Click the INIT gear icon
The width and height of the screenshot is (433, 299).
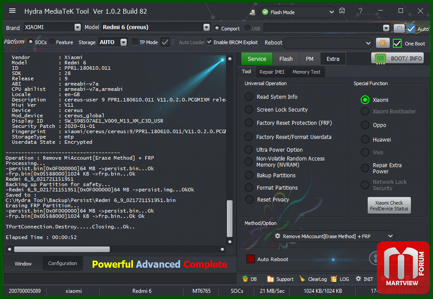pos(358,279)
